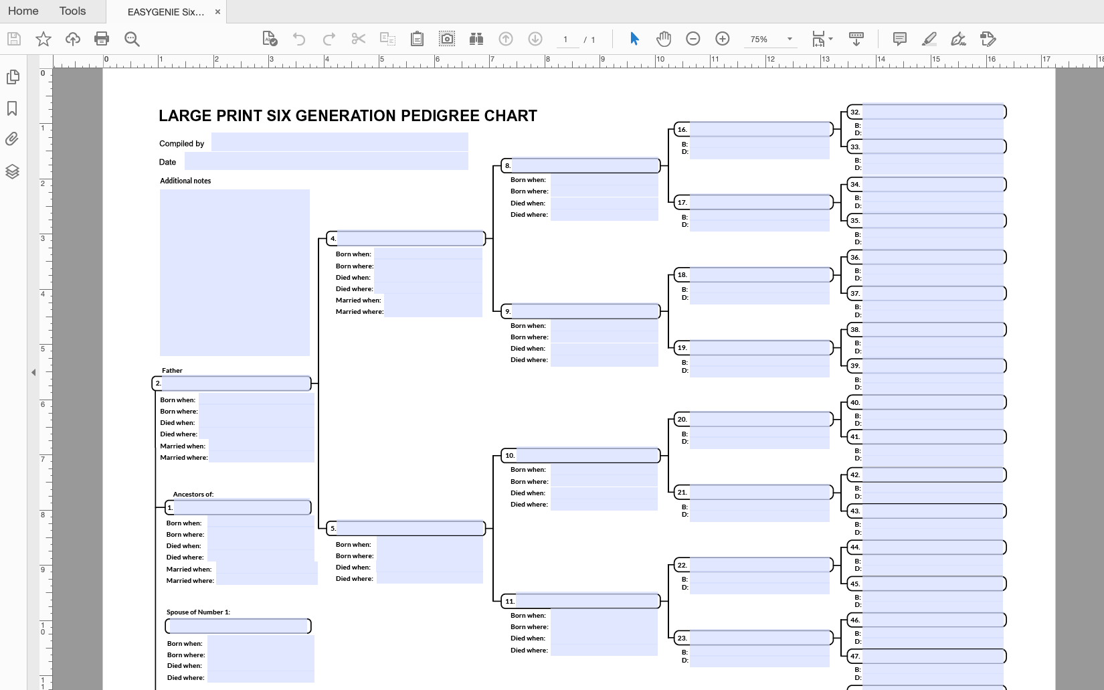Zoom in with the plus button
Image resolution: width=1104 pixels, height=690 pixels.
tap(722, 39)
